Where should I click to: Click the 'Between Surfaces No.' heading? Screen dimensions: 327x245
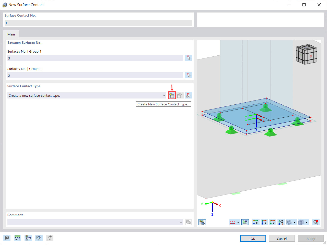click(x=24, y=43)
